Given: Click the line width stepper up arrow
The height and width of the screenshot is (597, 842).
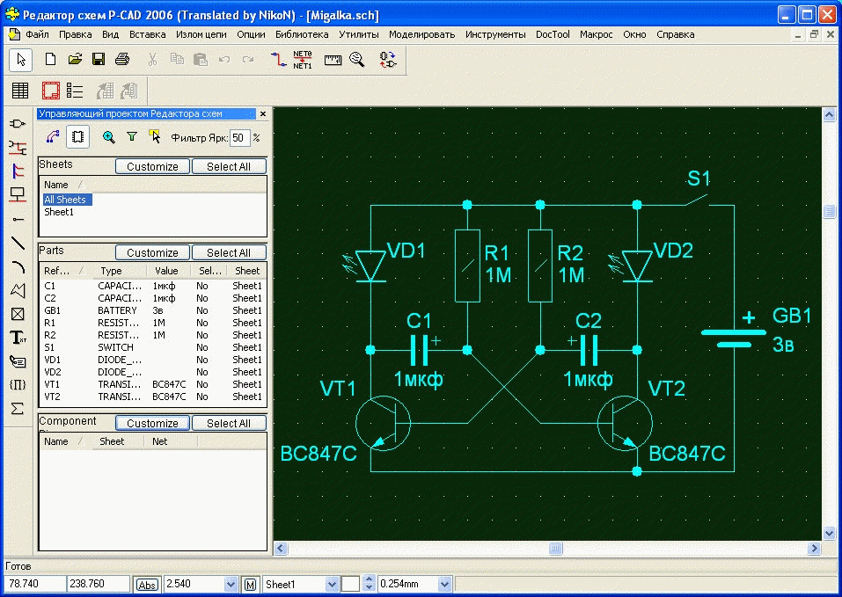Looking at the screenshot, I should pos(369,579).
